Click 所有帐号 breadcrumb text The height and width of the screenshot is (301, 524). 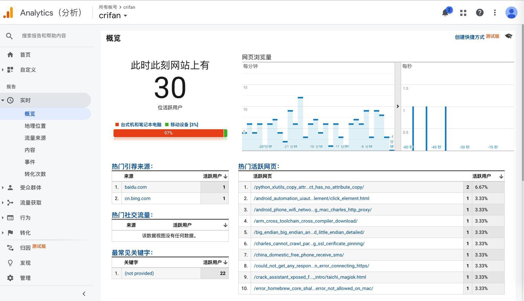(x=108, y=7)
